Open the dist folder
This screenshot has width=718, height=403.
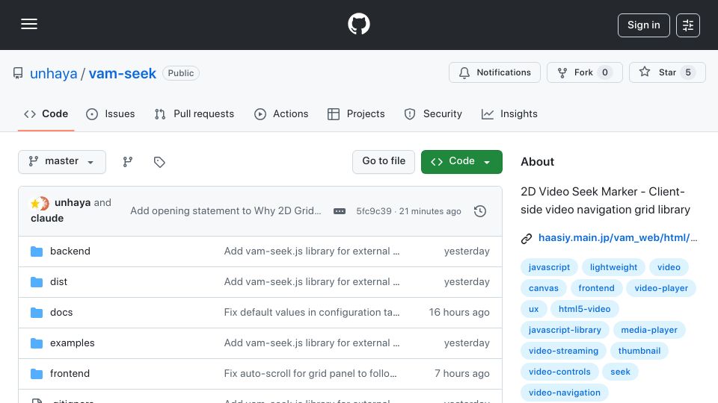pyautogui.click(x=58, y=281)
